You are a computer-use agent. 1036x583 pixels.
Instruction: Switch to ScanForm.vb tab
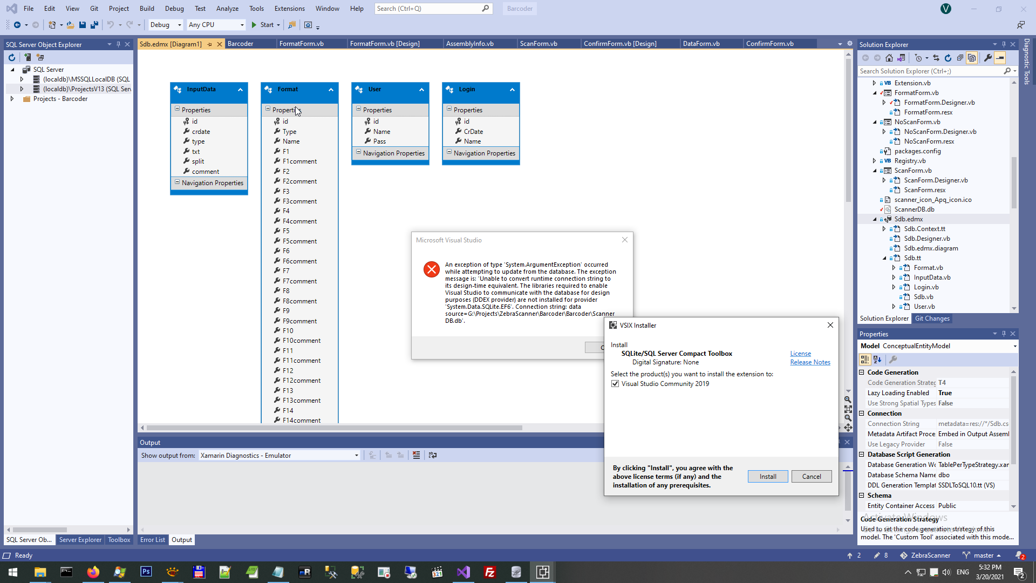538,44
